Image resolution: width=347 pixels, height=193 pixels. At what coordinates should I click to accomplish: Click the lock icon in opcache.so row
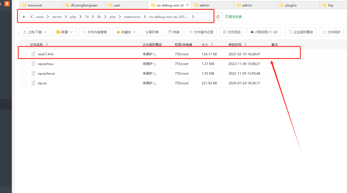[x=155, y=74]
